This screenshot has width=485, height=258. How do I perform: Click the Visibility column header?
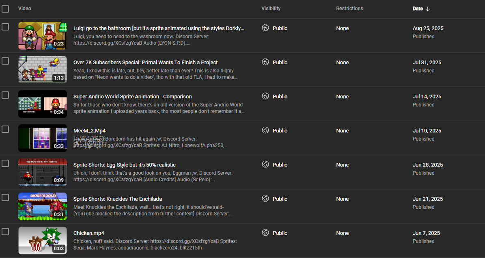(x=271, y=9)
